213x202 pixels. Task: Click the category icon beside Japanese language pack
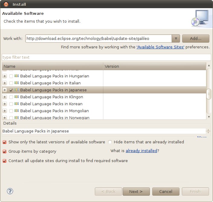coord(17,90)
